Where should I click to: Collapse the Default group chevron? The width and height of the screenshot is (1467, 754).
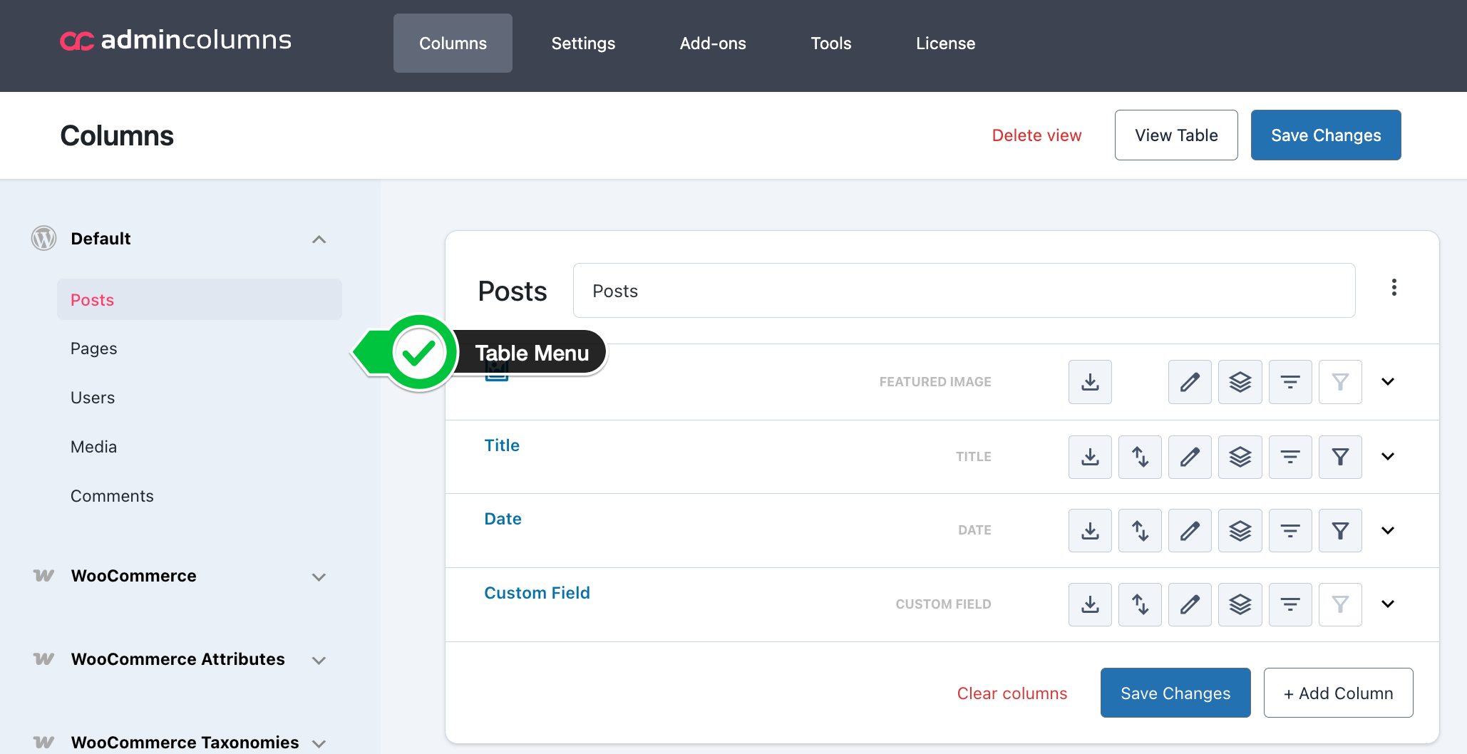click(319, 239)
